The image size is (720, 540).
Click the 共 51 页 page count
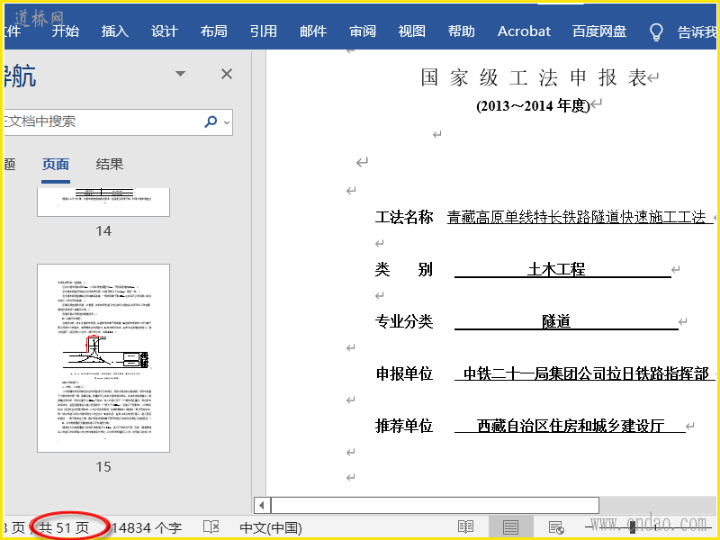[x=64, y=527]
